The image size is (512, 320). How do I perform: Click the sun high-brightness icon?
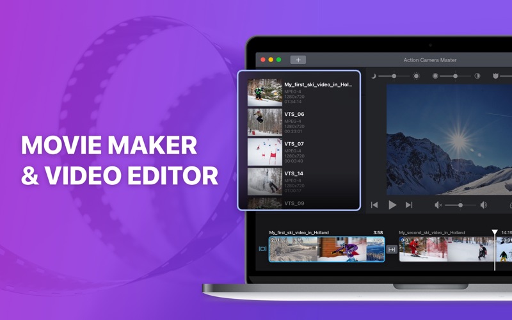point(416,76)
